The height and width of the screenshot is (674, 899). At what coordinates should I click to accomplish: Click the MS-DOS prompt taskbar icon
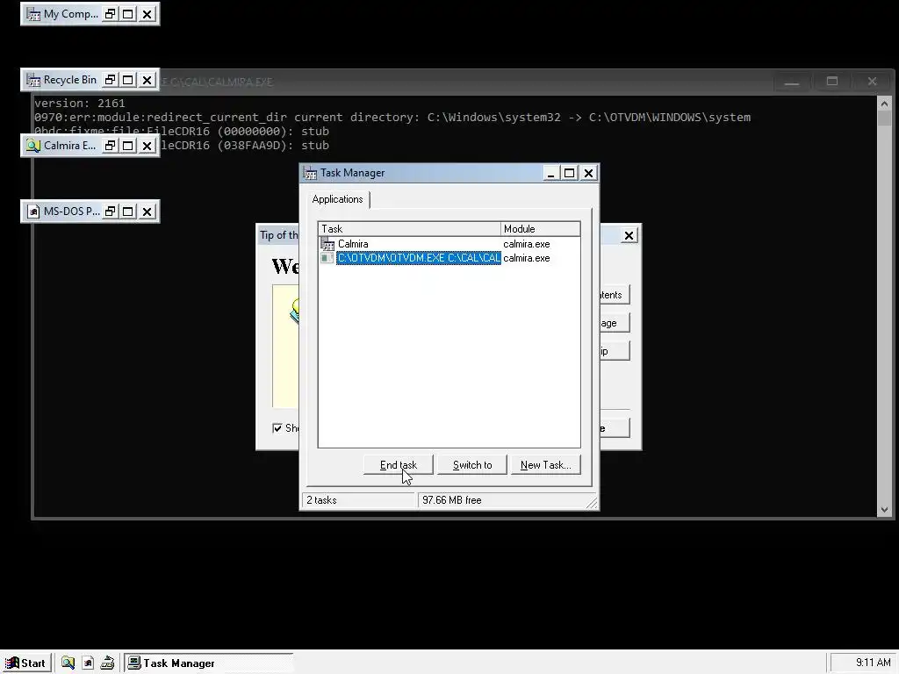coord(88,663)
